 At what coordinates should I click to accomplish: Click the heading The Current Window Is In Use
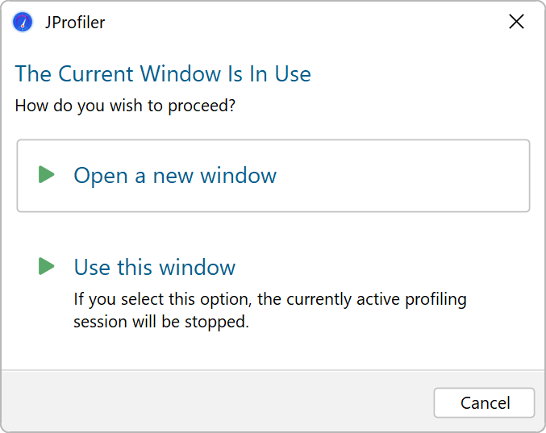point(163,74)
